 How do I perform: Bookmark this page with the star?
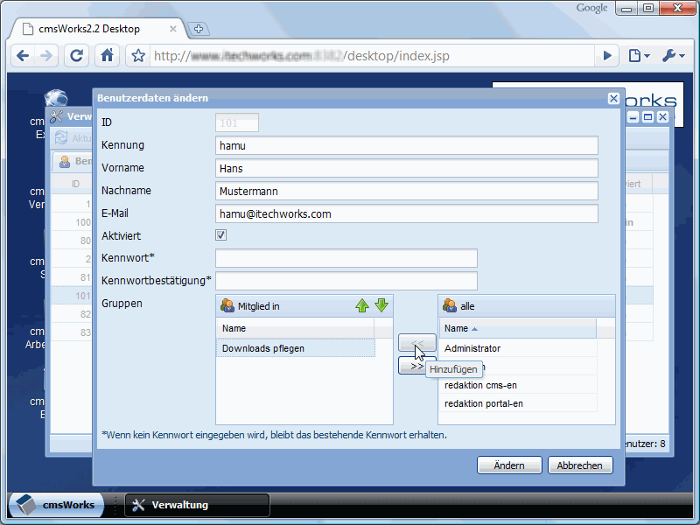(138, 56)
